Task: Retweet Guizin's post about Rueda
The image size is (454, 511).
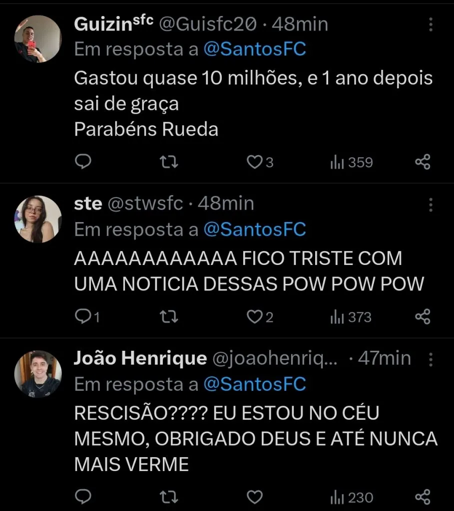Action: [171, 162]
